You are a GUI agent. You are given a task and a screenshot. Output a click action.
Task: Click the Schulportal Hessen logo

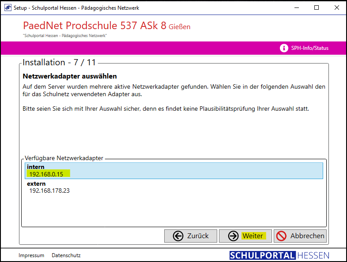coord(279,255)
